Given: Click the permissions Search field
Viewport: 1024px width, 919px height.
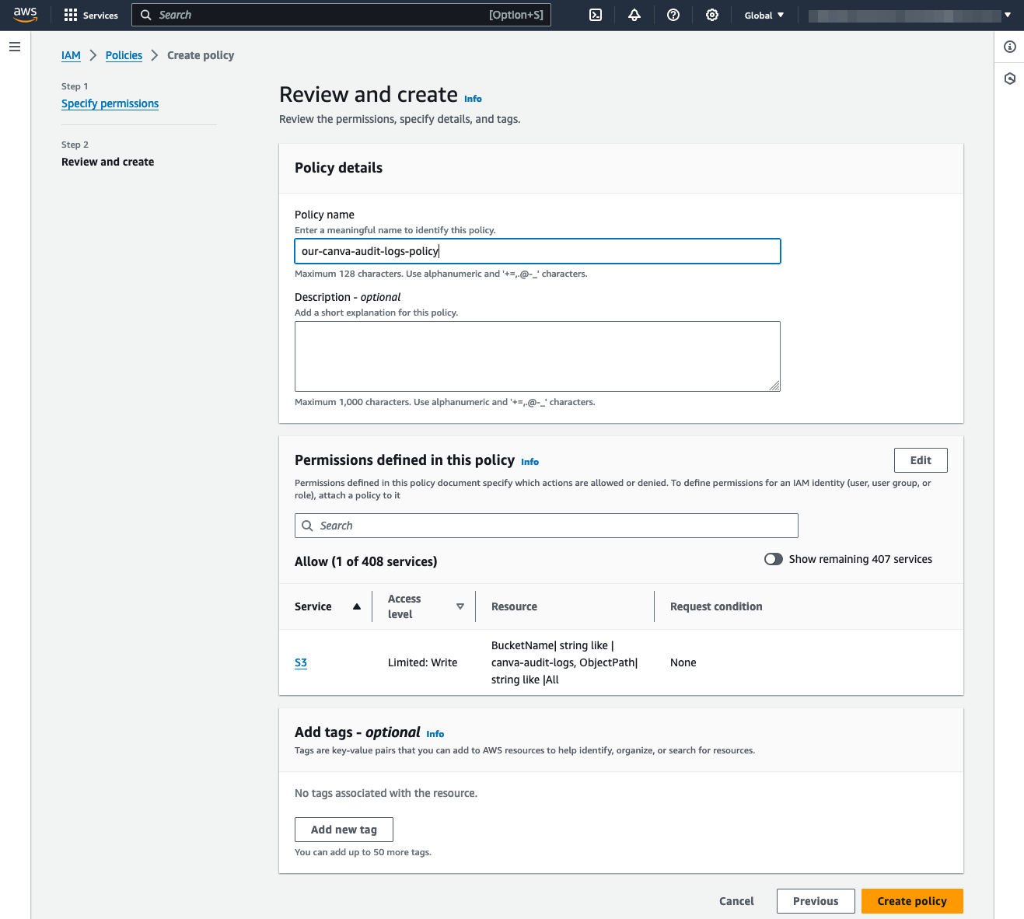Looking at the screenshot, I should [x=547, y=526].
